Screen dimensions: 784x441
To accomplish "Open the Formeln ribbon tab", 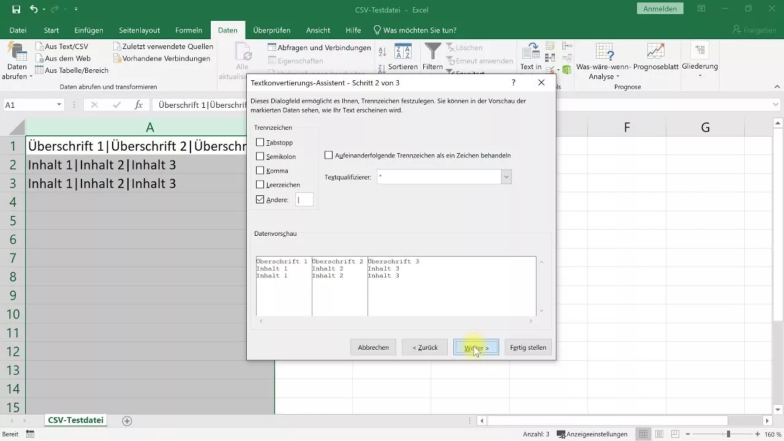I will point(189,30).
